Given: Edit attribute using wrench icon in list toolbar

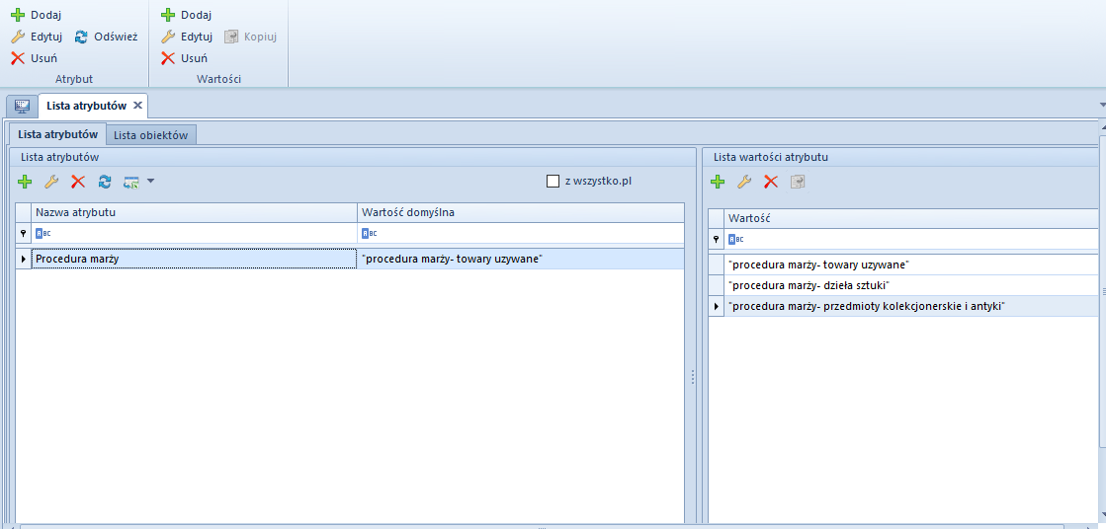Looking at the screenshot, I should (x=50, y=182).
